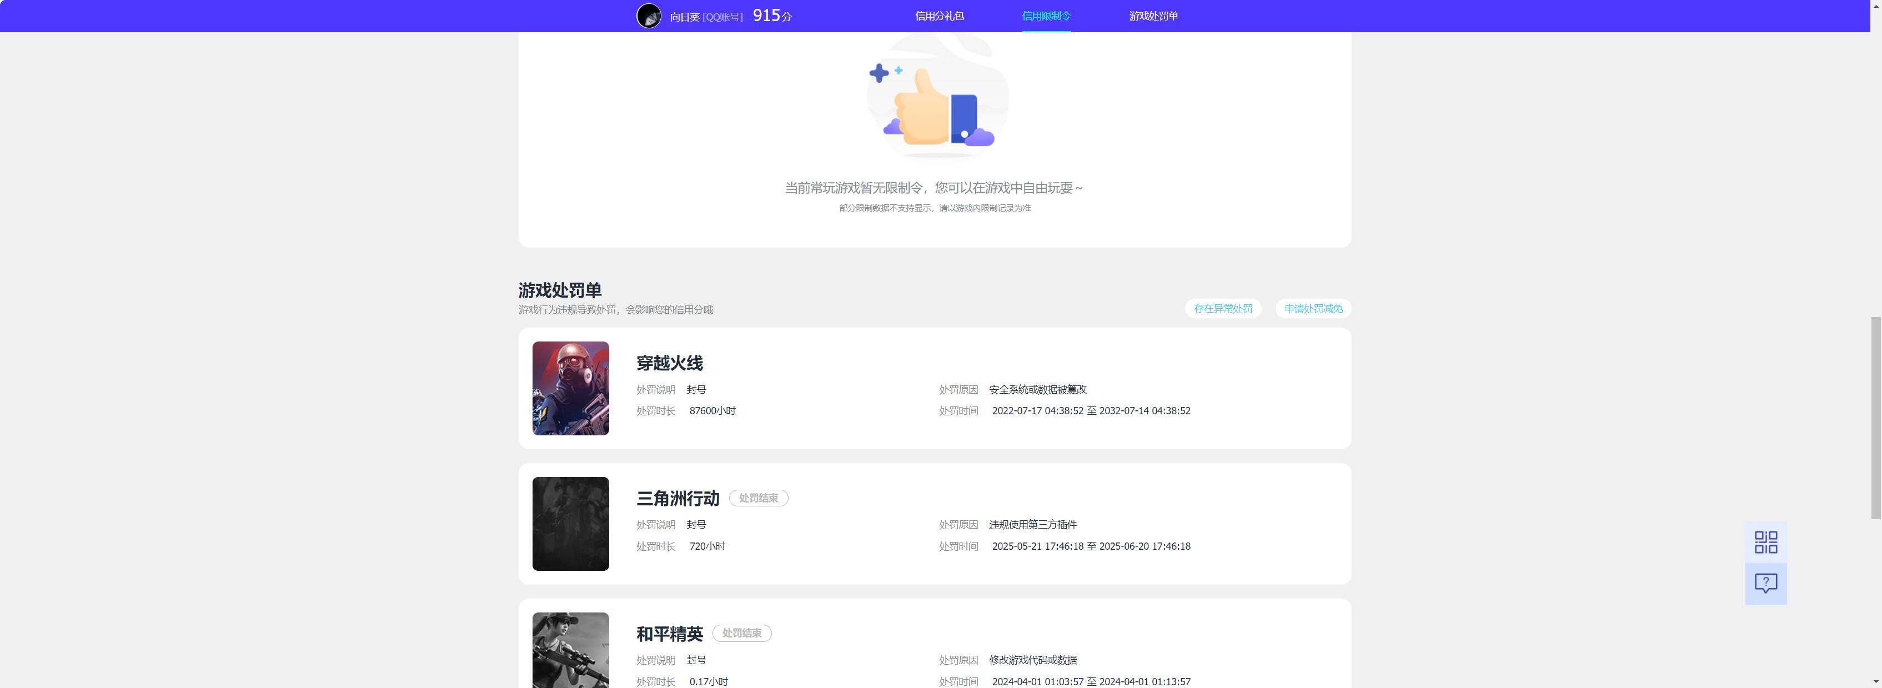Click 封号 in the 三角洲行动 card
Viewport: 1882px width, 688px height.
pos(696,525)
